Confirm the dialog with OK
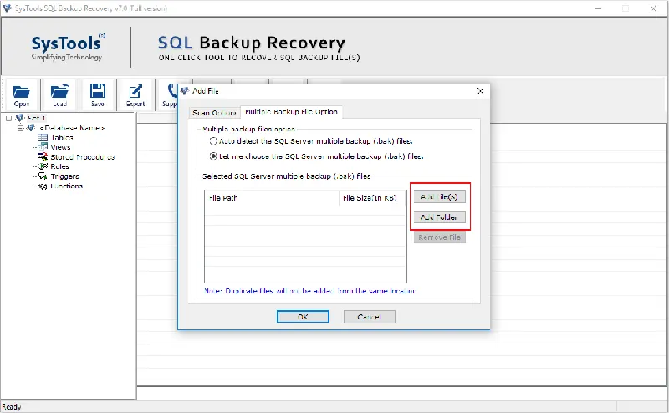The width and height of the screenshot is (669, 413). pyautogui.click(x=303, y=317)
